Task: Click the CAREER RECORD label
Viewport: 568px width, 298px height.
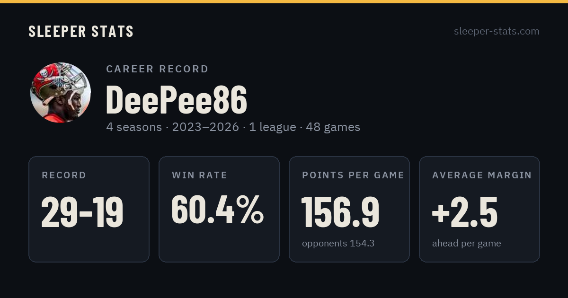Action: point(157,69)
